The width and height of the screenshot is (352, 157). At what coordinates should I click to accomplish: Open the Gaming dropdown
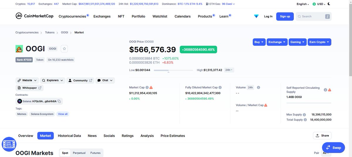tap(297, 42)
